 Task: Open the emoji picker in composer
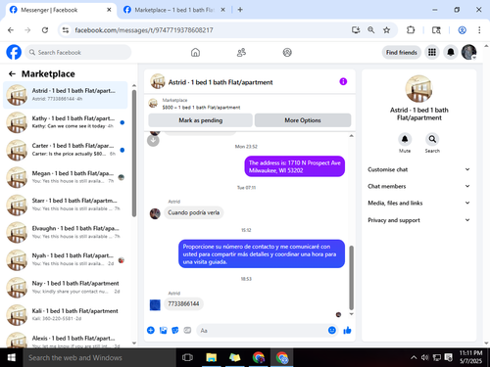(332, 331)
